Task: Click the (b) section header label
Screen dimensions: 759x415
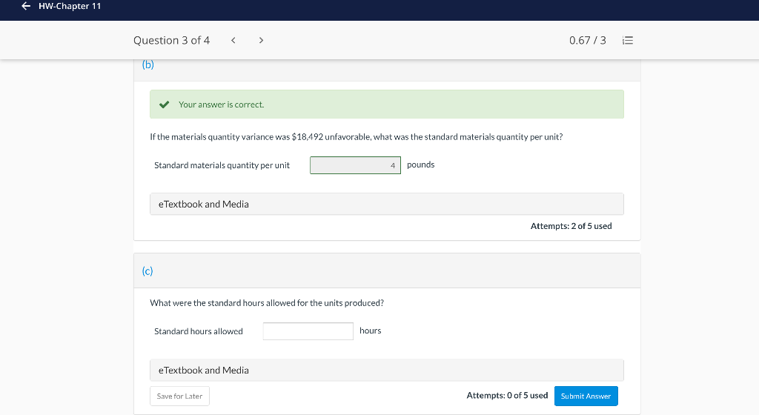Action: point(148,64)
